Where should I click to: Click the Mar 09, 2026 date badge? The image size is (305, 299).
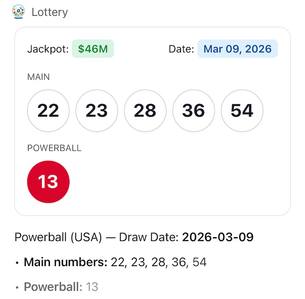[238, 49]
